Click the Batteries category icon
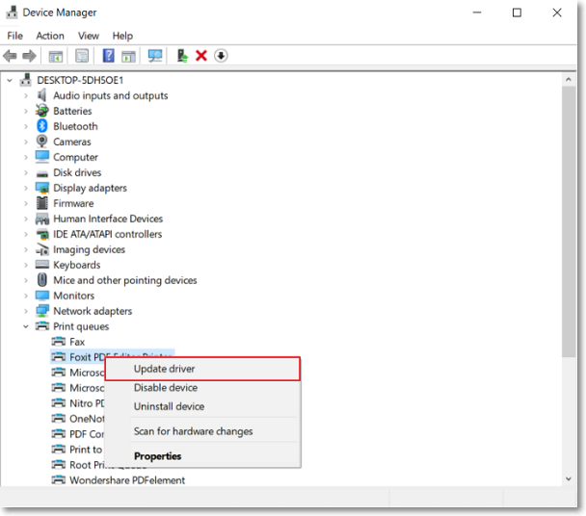586x516 pixels. coord(41,111)
